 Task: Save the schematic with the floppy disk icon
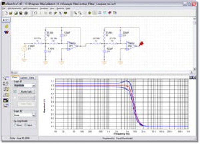coord(21,13)
